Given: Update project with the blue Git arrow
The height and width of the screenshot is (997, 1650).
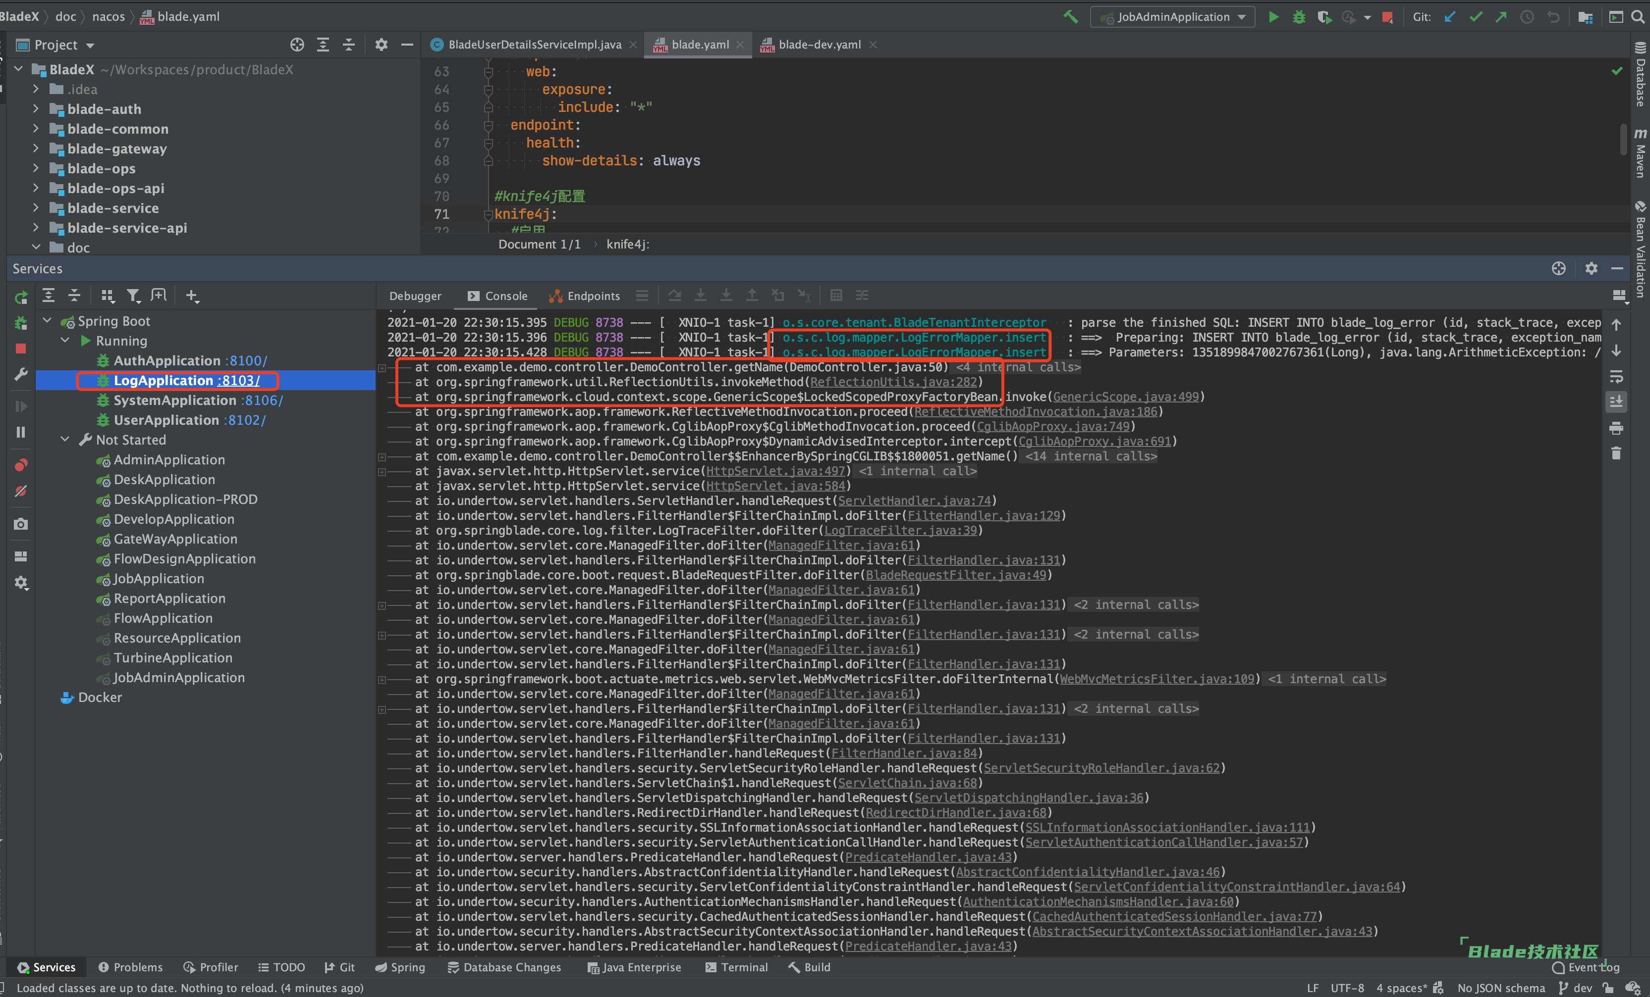Looking at the screenshot, I should (x=1450, y=17).
